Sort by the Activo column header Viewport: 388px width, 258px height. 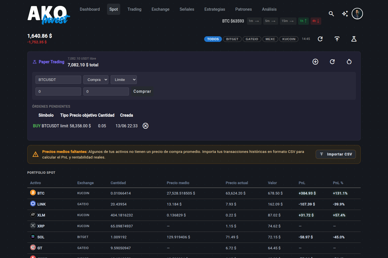35,183
